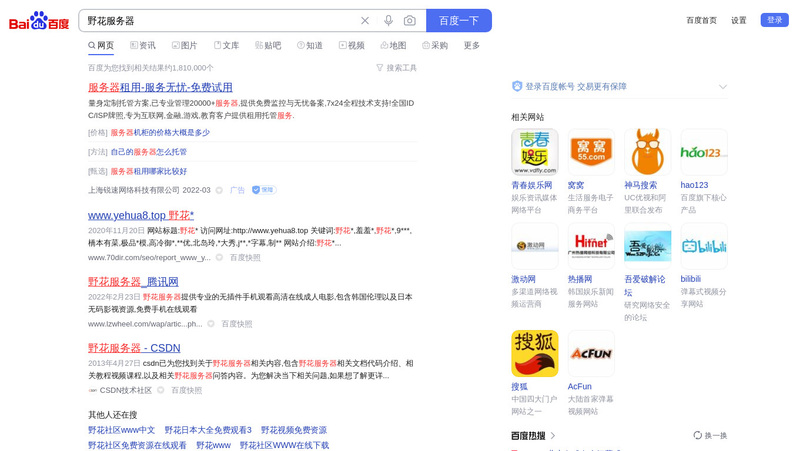The image size is (803, 451).
Task: Click the 登录 button
Action: click(775, 20)
